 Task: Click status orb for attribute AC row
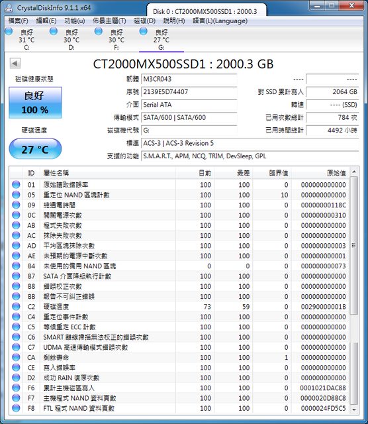[x=16, y=235]
